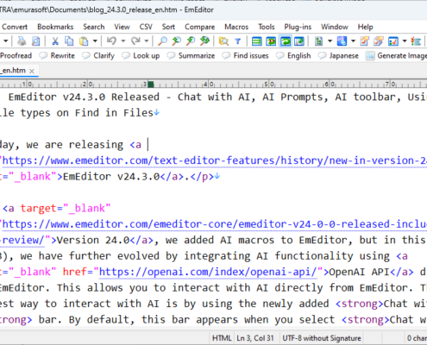This screenshot has height=345, width=427.
Task: Expand the Undo history dropdown
Action: click(x=123, y=41)
